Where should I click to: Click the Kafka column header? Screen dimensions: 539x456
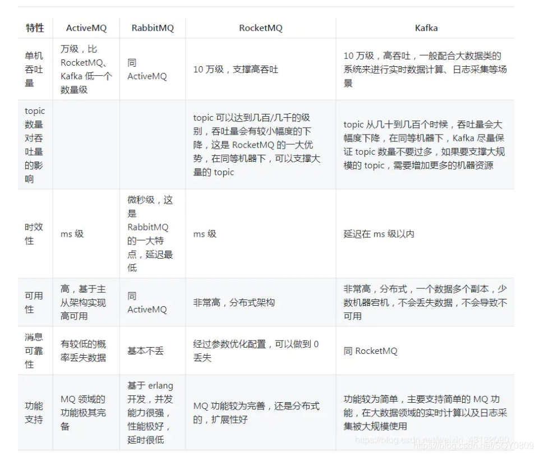click(x=426, y=28)
